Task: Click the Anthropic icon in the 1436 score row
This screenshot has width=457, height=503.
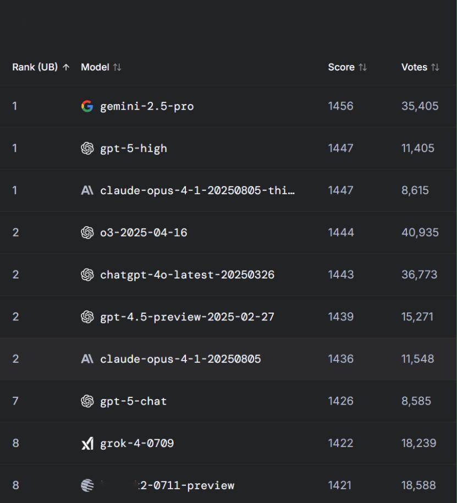Action: (x=87, y=359)
